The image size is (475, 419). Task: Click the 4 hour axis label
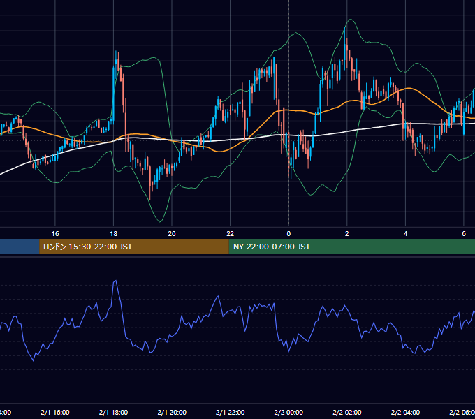(x=405, y=234)
